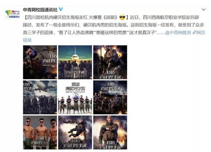
Task: View the dark night squad poster
Action: (x=110, y=97)
